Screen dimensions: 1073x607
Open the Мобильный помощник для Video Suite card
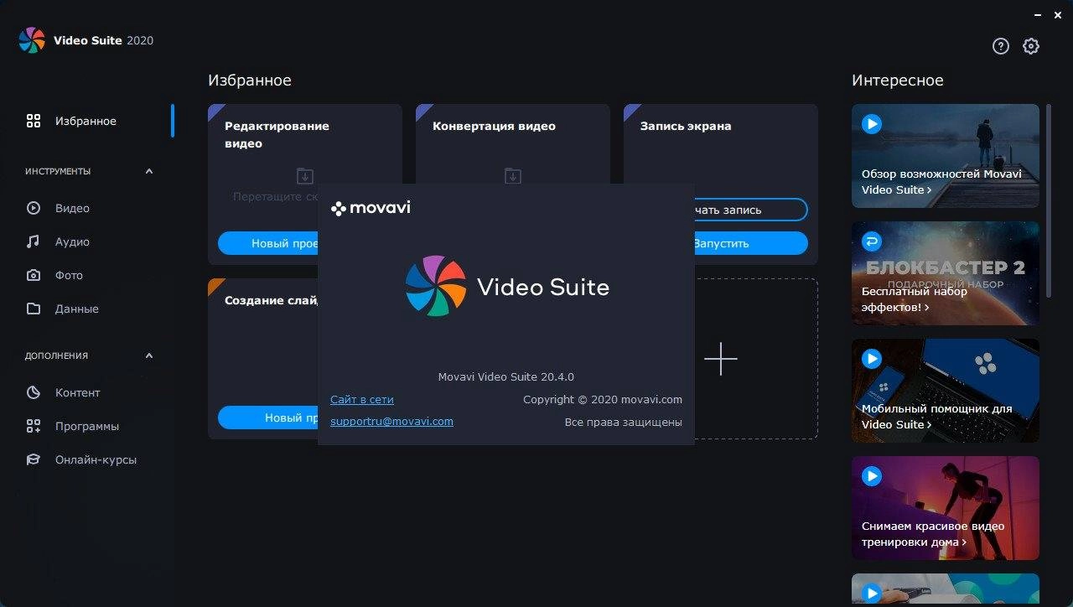[946, 391]
